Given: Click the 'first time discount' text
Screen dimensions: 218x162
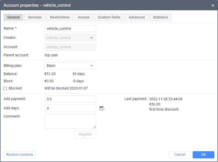Looking at the screenshot, I should [164, 109].
